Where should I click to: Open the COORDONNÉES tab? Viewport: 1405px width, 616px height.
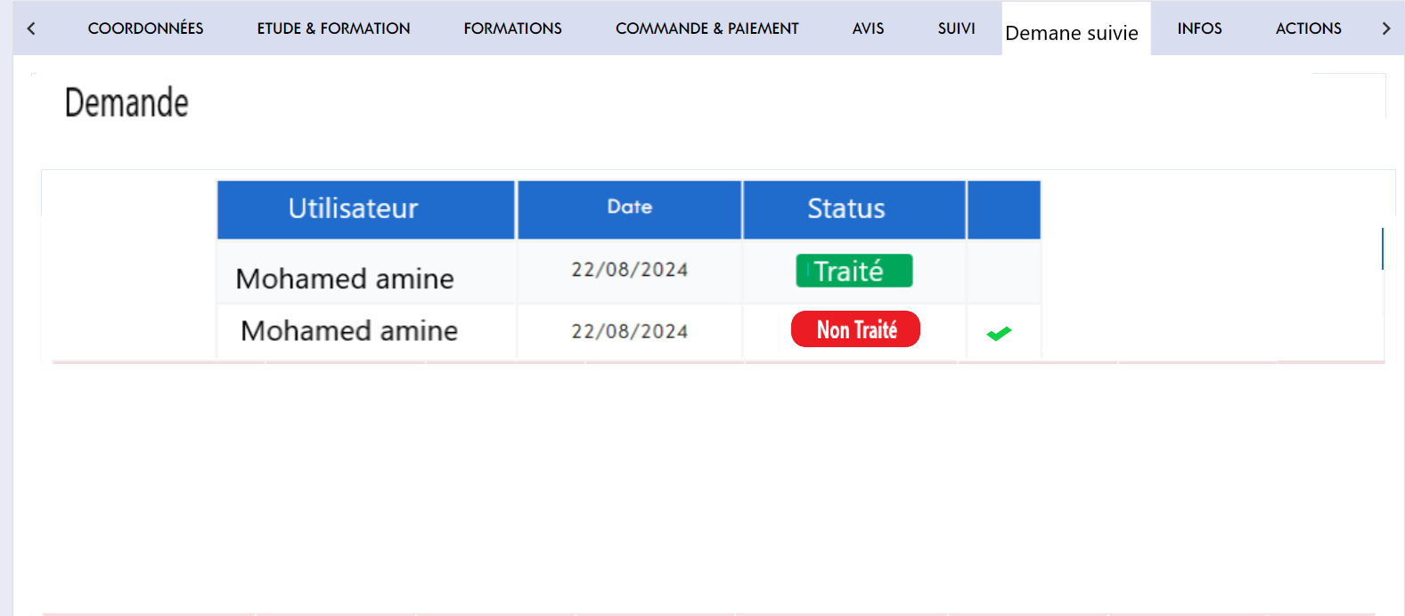pyautogui.click(x=145, y=28)
